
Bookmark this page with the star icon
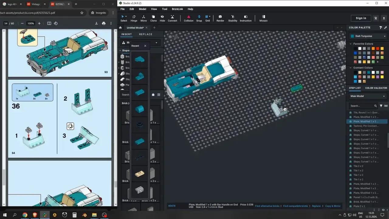(82, 13)
